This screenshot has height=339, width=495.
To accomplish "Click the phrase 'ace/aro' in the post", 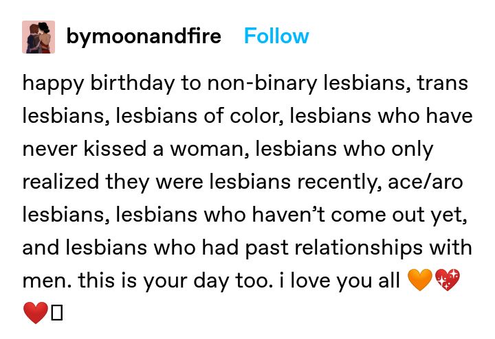I will (x=426, y=182).
